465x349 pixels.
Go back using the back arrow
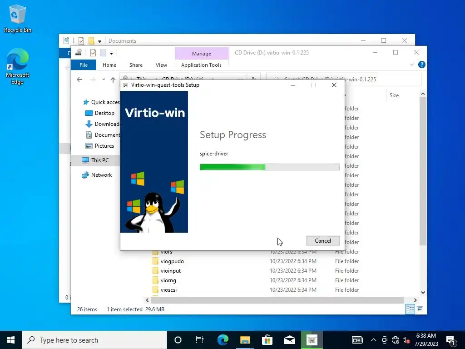79,80
